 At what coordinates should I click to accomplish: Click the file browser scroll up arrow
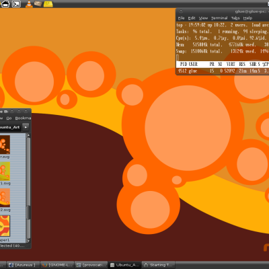click(28, 135)
